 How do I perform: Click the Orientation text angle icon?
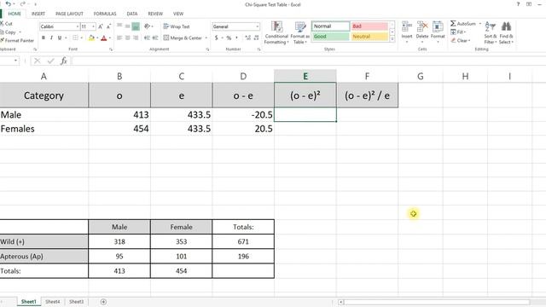click(x=148, y=26)
